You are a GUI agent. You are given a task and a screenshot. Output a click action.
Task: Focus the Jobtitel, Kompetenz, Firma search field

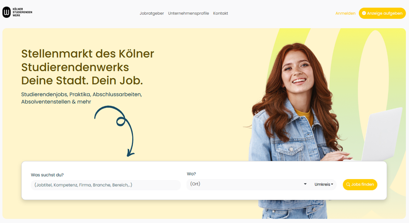tap(105, 185)
